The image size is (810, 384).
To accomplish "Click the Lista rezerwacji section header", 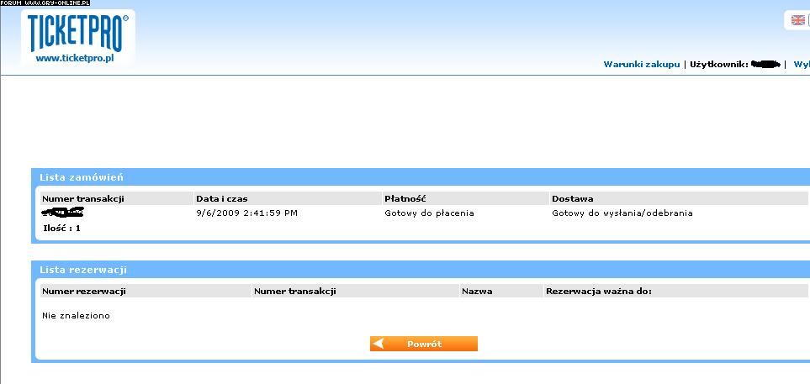I will [x=83, y=270].
